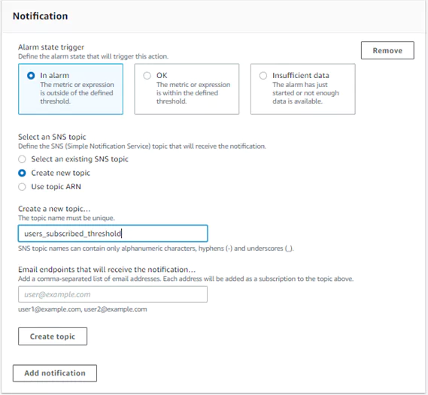Pick Select an existing SNS topic
The height and width of the screenshot is (395, 428).
(x=22, y=159)
